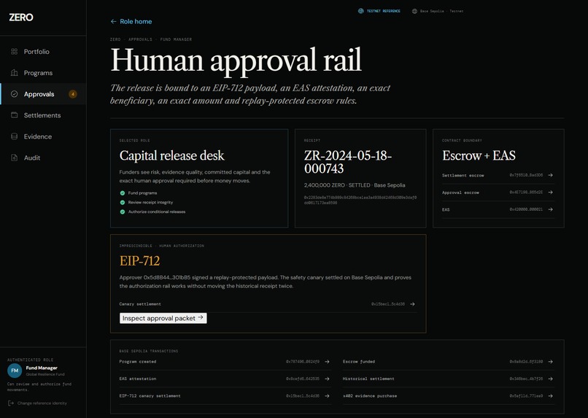This screenshot has height=418, width=588.
Task: Click the Settlements icon in sidebar
Action: [15, 115]
